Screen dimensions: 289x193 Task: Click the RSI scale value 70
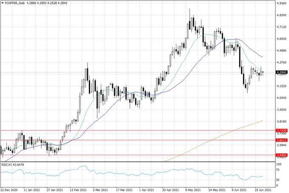(278, 170)
